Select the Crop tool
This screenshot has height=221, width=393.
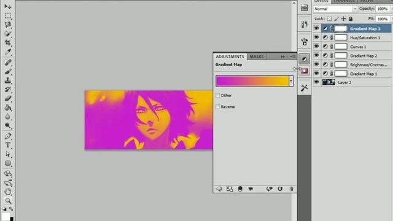8,42
